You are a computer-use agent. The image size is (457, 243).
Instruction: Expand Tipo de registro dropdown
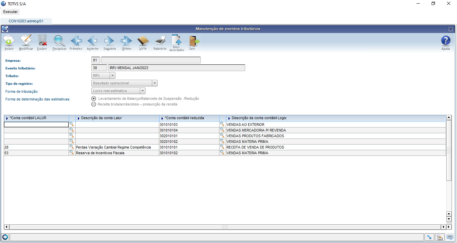click(155, 83)
